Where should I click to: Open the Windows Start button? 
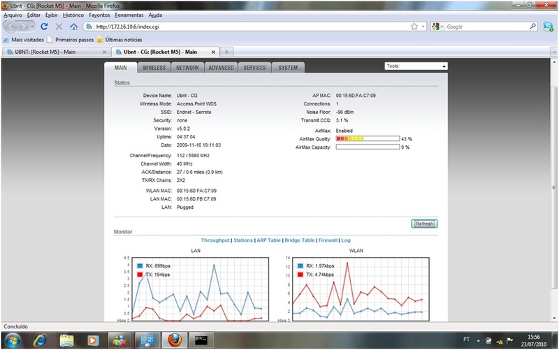click(x=13, y=340)
